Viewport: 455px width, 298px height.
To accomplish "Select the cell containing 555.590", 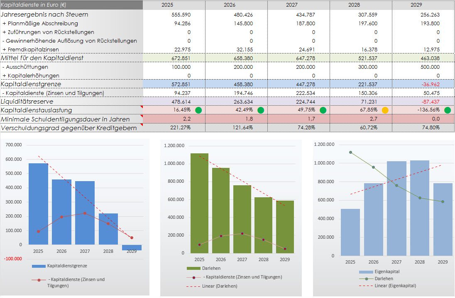I will pyautogui.click(x=174, y=15).
